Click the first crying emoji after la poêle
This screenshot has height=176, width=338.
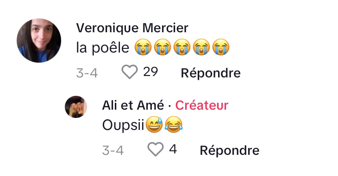tap(143, 47)
